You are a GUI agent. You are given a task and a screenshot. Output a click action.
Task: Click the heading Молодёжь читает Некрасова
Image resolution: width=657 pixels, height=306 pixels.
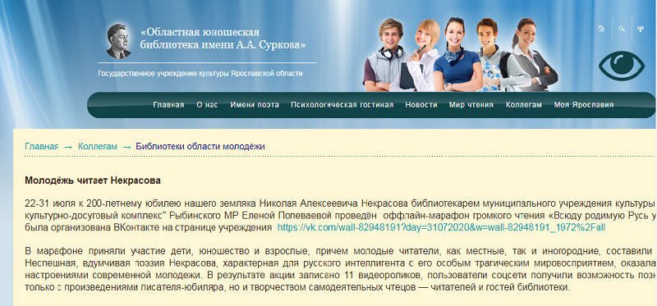point(93,180)
